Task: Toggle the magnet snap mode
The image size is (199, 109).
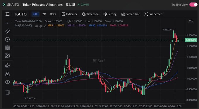Action: [8, 66]
